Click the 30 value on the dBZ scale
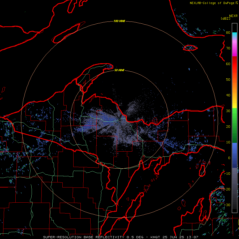239x239 pixels. tap(228, 111)
